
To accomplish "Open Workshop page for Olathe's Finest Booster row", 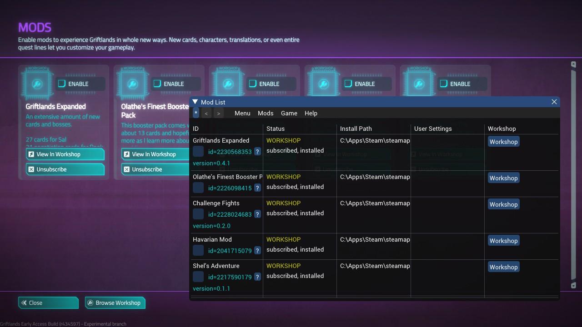I will (503, 178).
